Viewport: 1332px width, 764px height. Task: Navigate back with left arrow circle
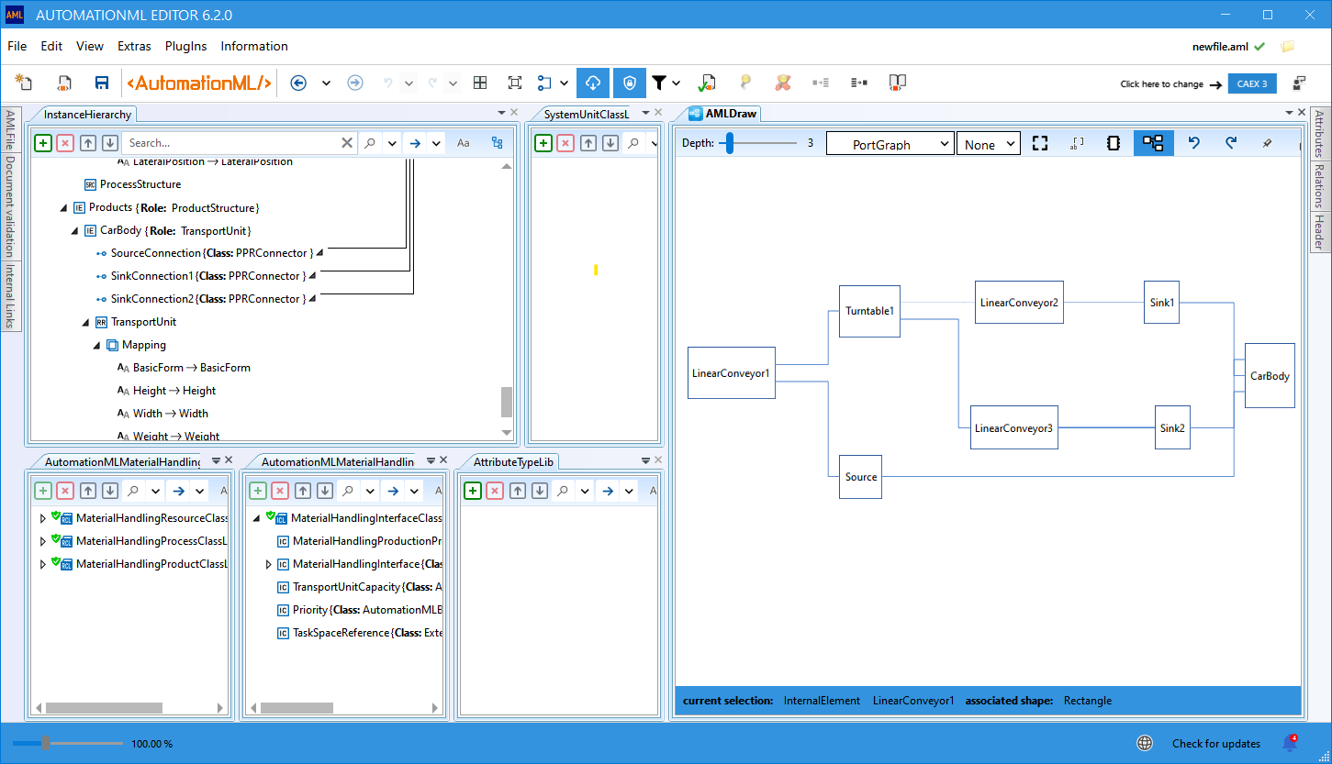tap(297, 83)
